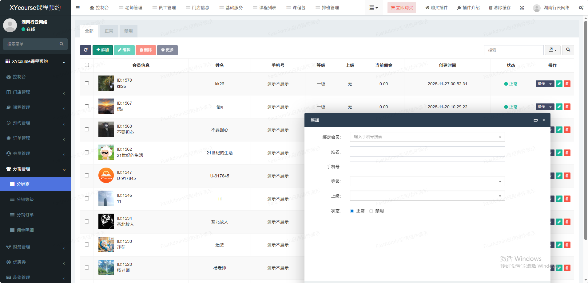This screenshot has height=283, width=588.
Task: Switch to the 禁用 tab
Action: (x=128, y=31)
